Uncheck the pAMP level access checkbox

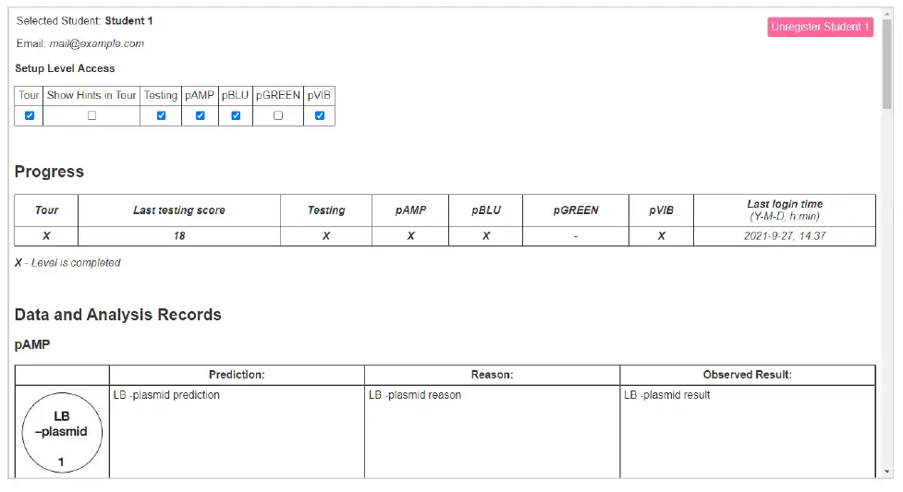coord(200,115)
